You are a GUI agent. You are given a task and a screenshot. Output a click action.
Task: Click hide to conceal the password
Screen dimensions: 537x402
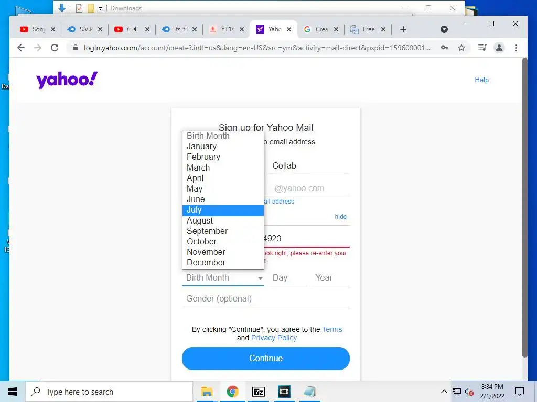[x=340, y=216]
